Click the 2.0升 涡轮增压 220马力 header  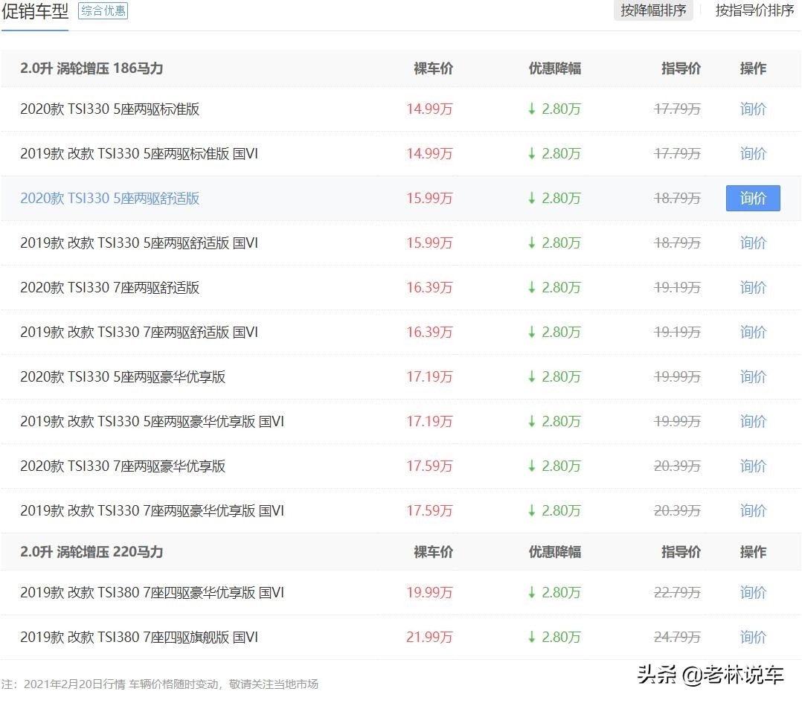[x=92, y=552]
